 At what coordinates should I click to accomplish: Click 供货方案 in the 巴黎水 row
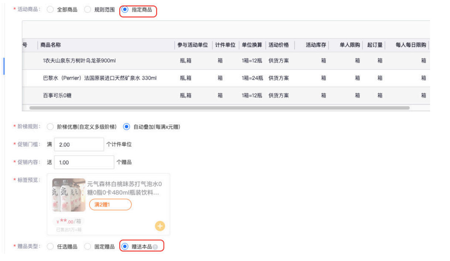click(279, 78)
